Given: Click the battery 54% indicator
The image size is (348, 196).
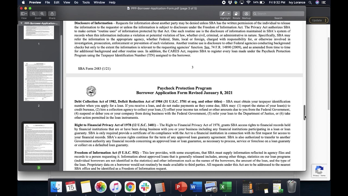Looking at the screenshot, I should point(259,2).
